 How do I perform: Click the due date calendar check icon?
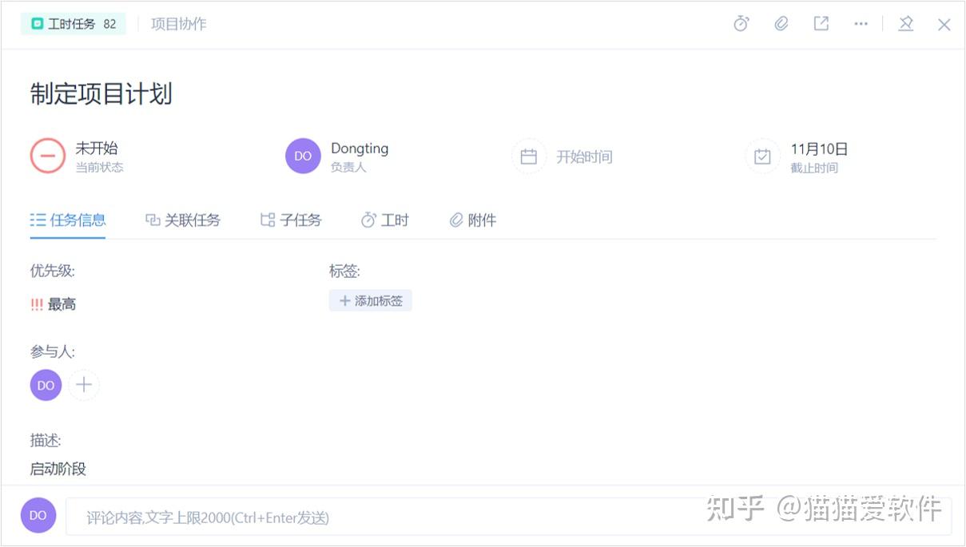[763, 157]
